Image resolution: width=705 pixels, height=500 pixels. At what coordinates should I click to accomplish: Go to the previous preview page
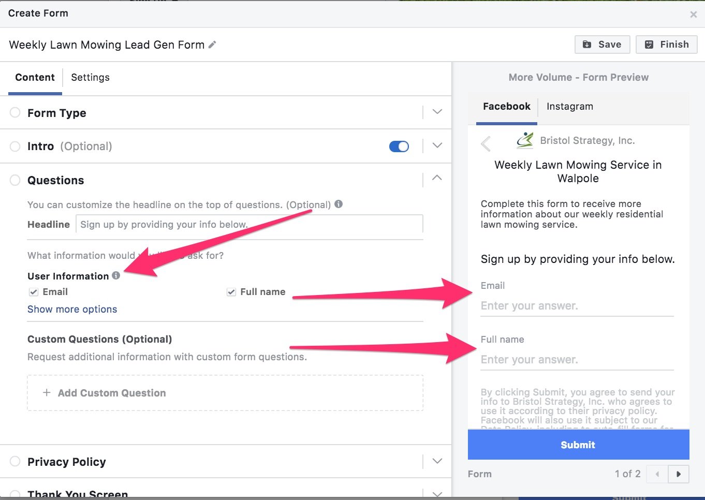pos(657,474)
